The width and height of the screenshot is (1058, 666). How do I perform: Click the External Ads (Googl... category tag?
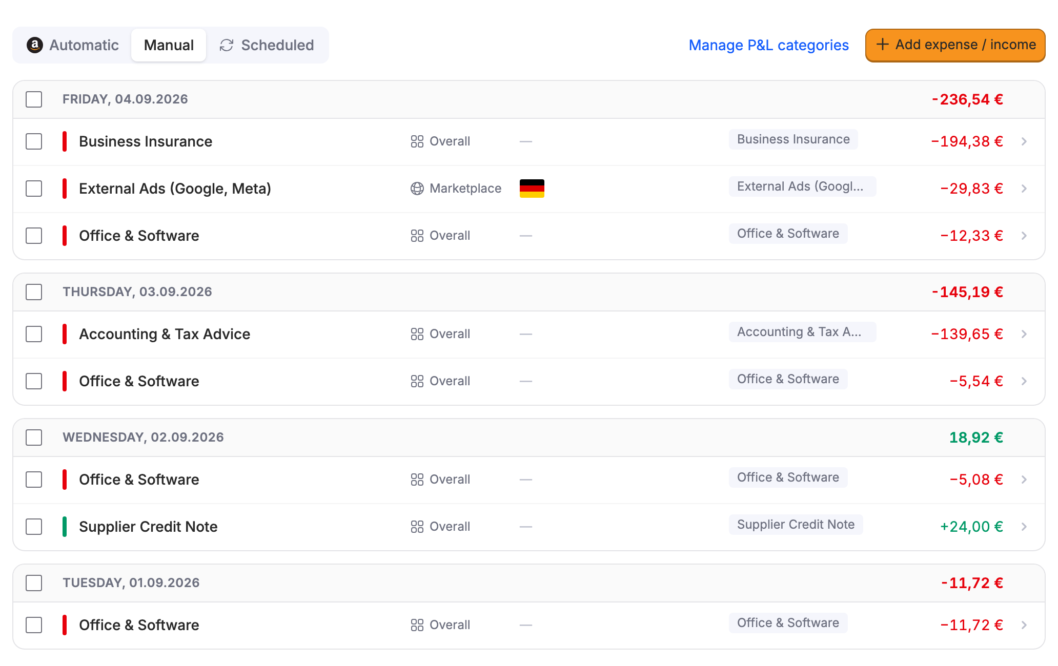click(x=802, y=186)
